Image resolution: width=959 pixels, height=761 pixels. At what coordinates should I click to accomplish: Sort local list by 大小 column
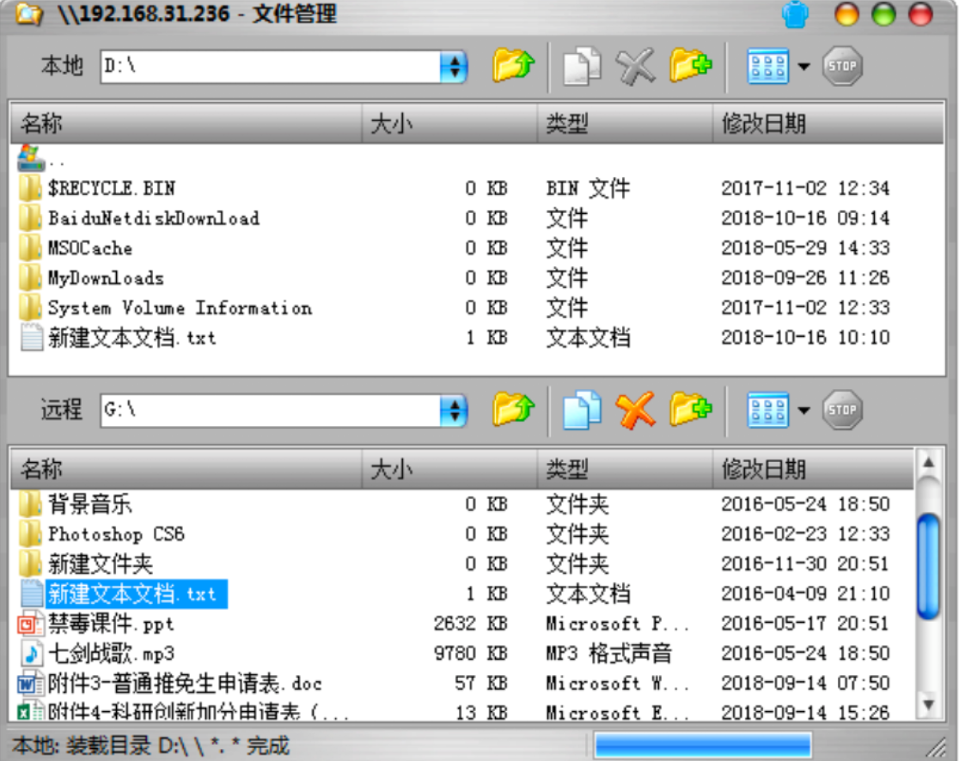(449, 124)
